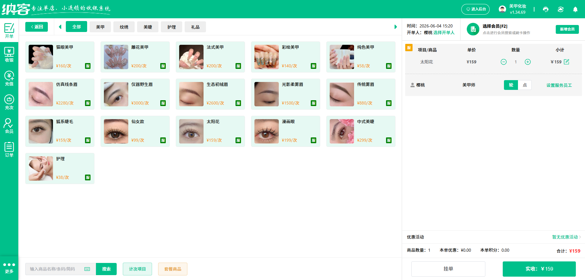Viewport: 585px width, 280px height.
Task: Switch to the 美甲 category tab
Action: 100,27
